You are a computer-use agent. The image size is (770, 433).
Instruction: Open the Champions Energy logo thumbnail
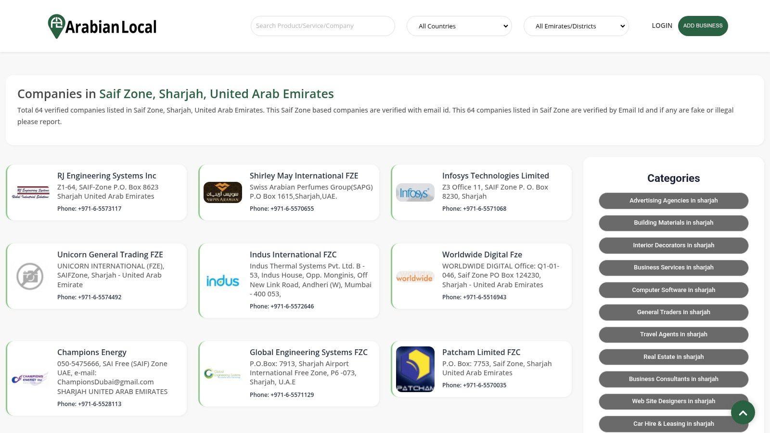(x=30, y=379)
